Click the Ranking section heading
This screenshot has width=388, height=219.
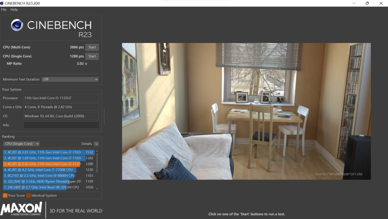(x=8, y=136)
